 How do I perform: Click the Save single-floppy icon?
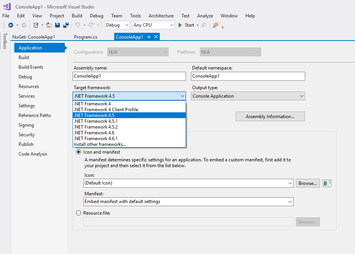point(57,25)
